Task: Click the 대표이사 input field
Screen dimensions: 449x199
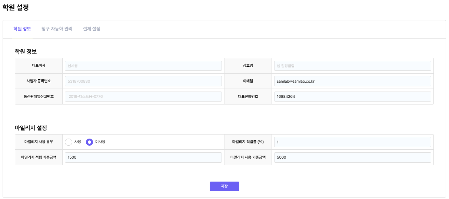Action: pos(143,66)
